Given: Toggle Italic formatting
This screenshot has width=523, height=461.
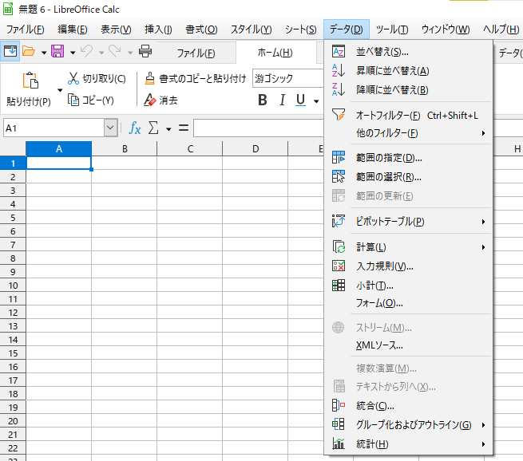Looking at the screenshot, I should pos(282,100).
